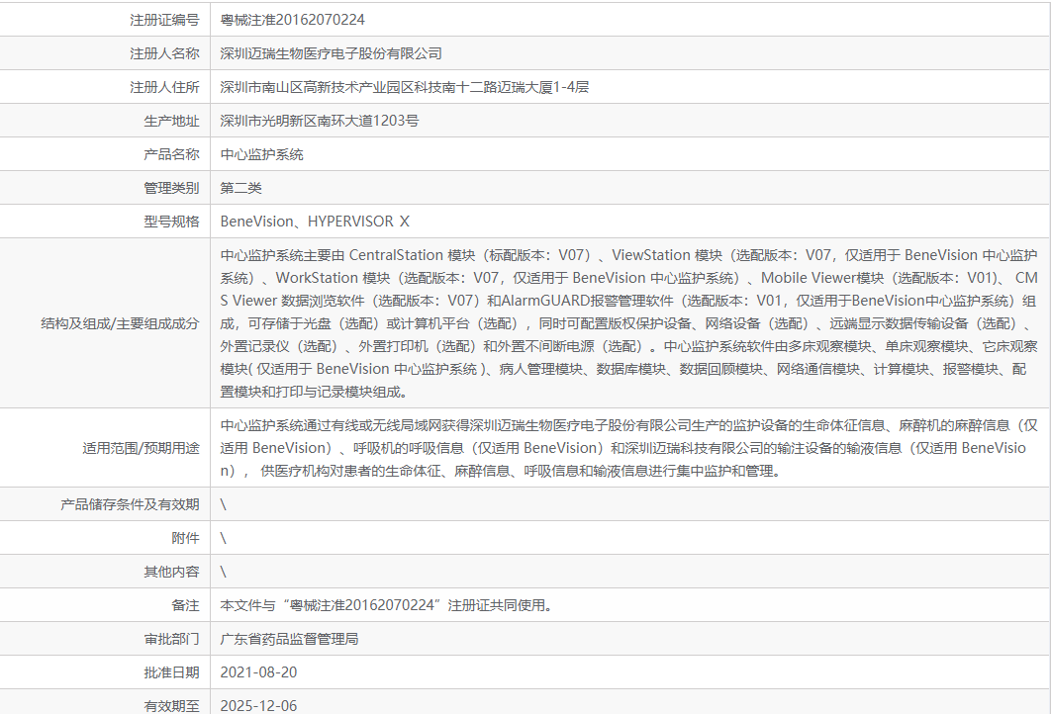
Task: Select the label 产品名称
Action: point(171,154)
